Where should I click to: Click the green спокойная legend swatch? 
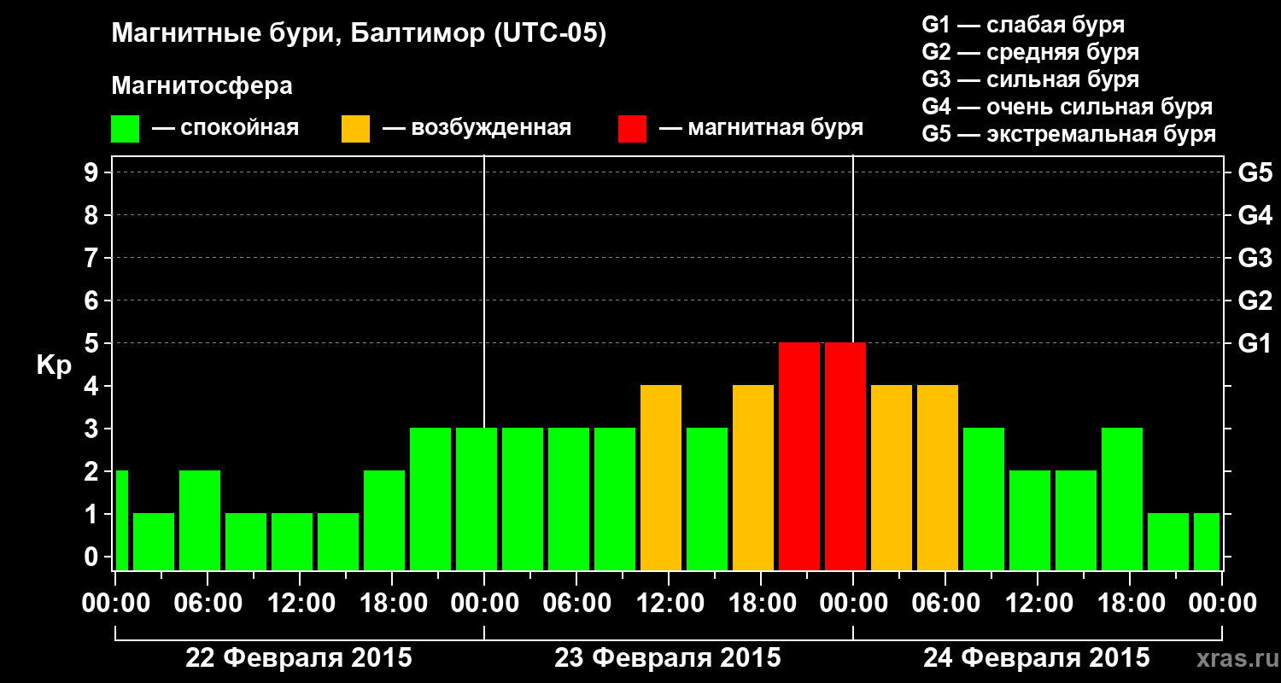pyautogui.click(x=125, y=129)
